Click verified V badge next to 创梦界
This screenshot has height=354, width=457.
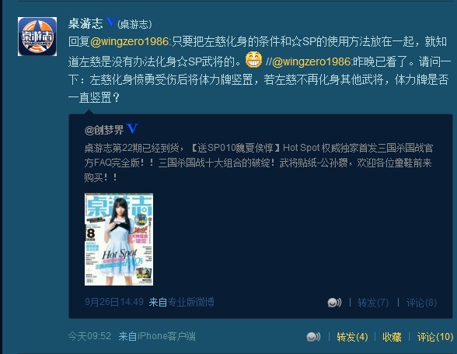(132, 128)
